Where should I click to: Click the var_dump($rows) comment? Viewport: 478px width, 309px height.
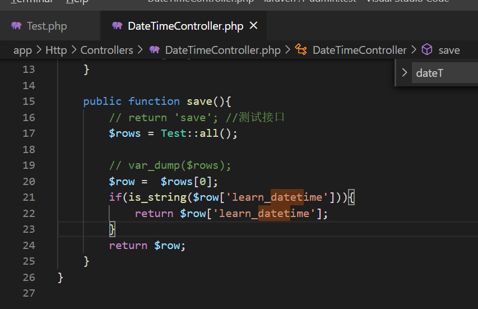coord(170,165)
